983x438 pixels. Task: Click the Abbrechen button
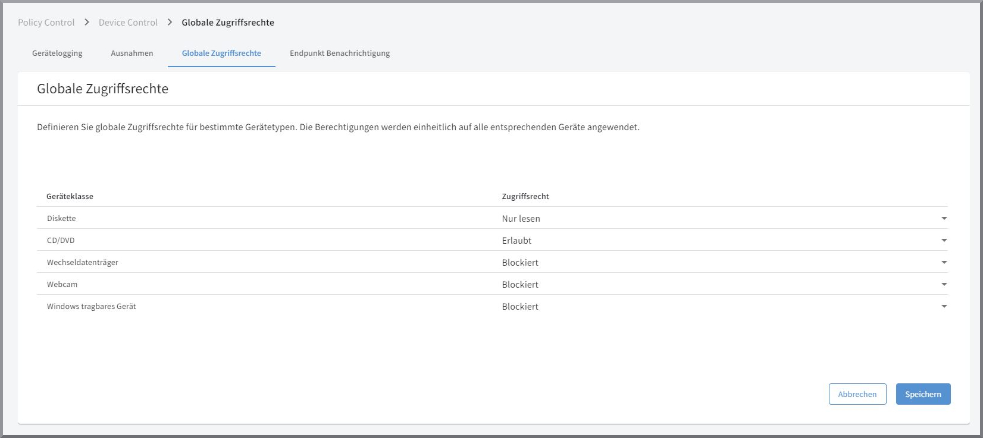pyautogui.click(x=857, y=394)
